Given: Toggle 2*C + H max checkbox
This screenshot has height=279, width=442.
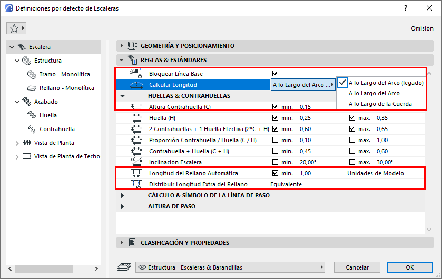Looking at the screenshot, I should 352,129.
